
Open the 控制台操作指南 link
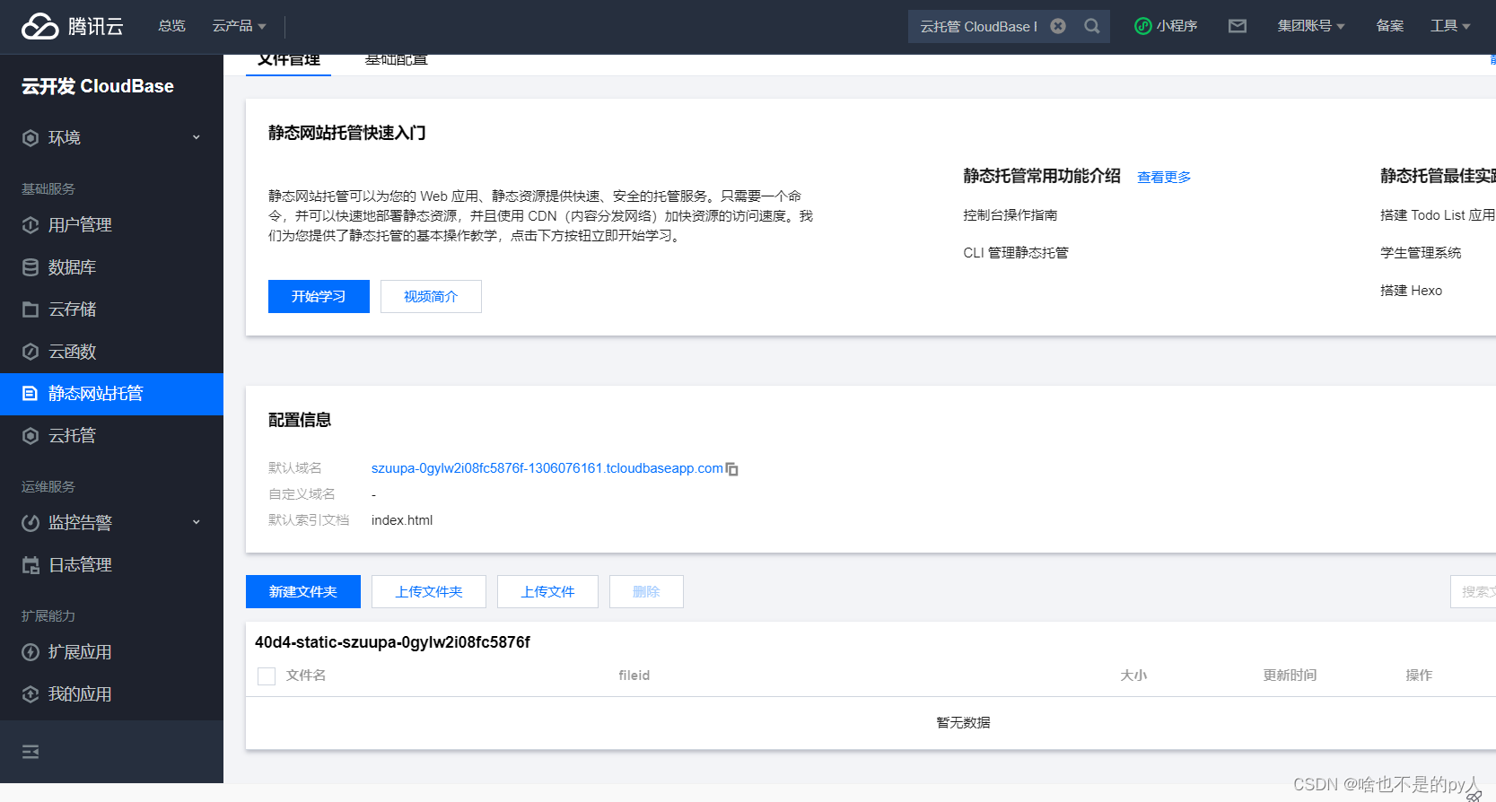pyautogui.click(x=1010, y=215)
